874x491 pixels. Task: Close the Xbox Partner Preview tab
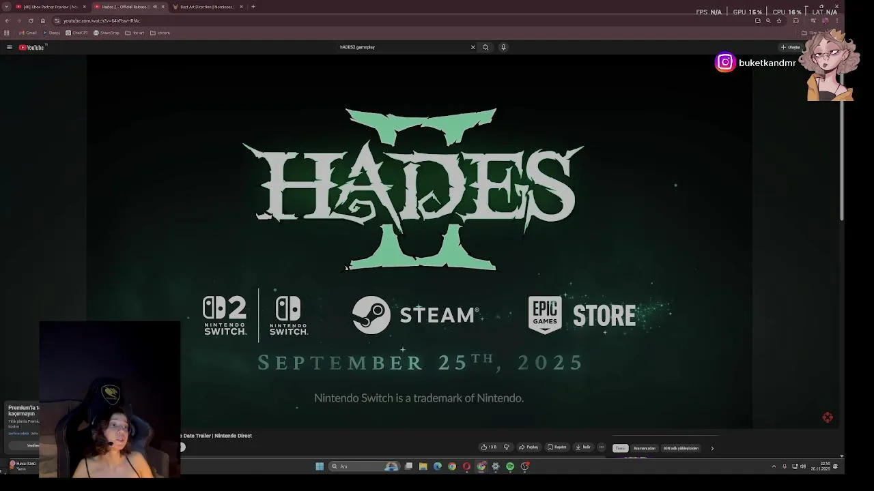[85, 7]
